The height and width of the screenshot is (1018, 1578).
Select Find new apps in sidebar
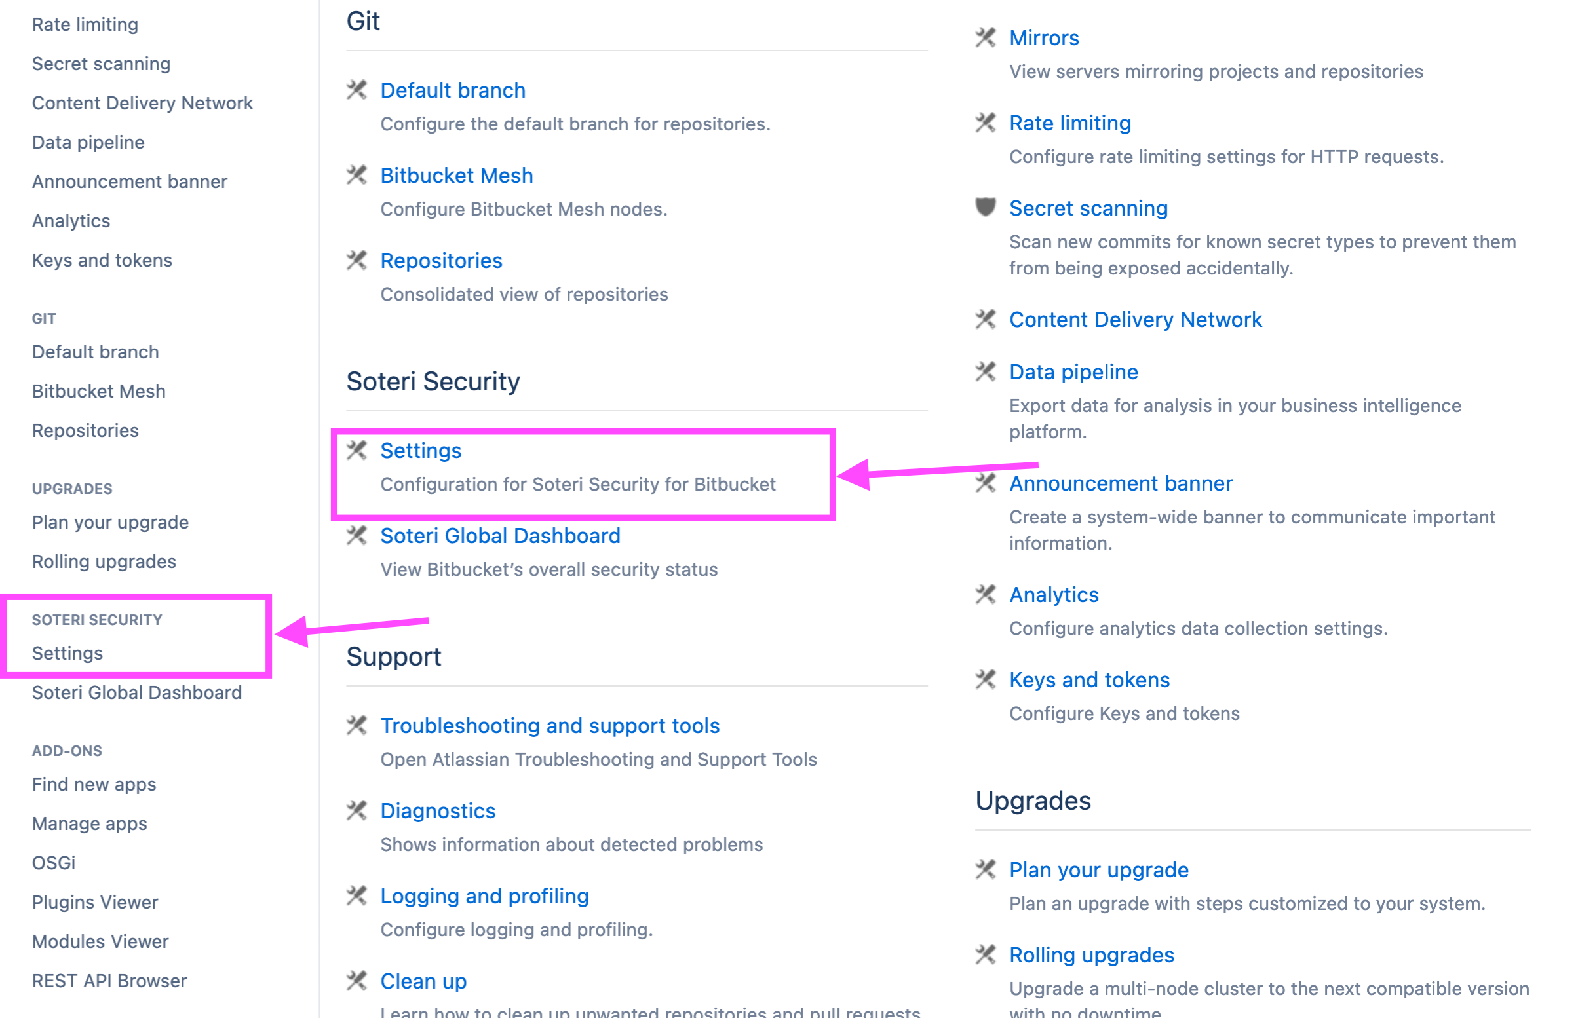pos(94,784)
